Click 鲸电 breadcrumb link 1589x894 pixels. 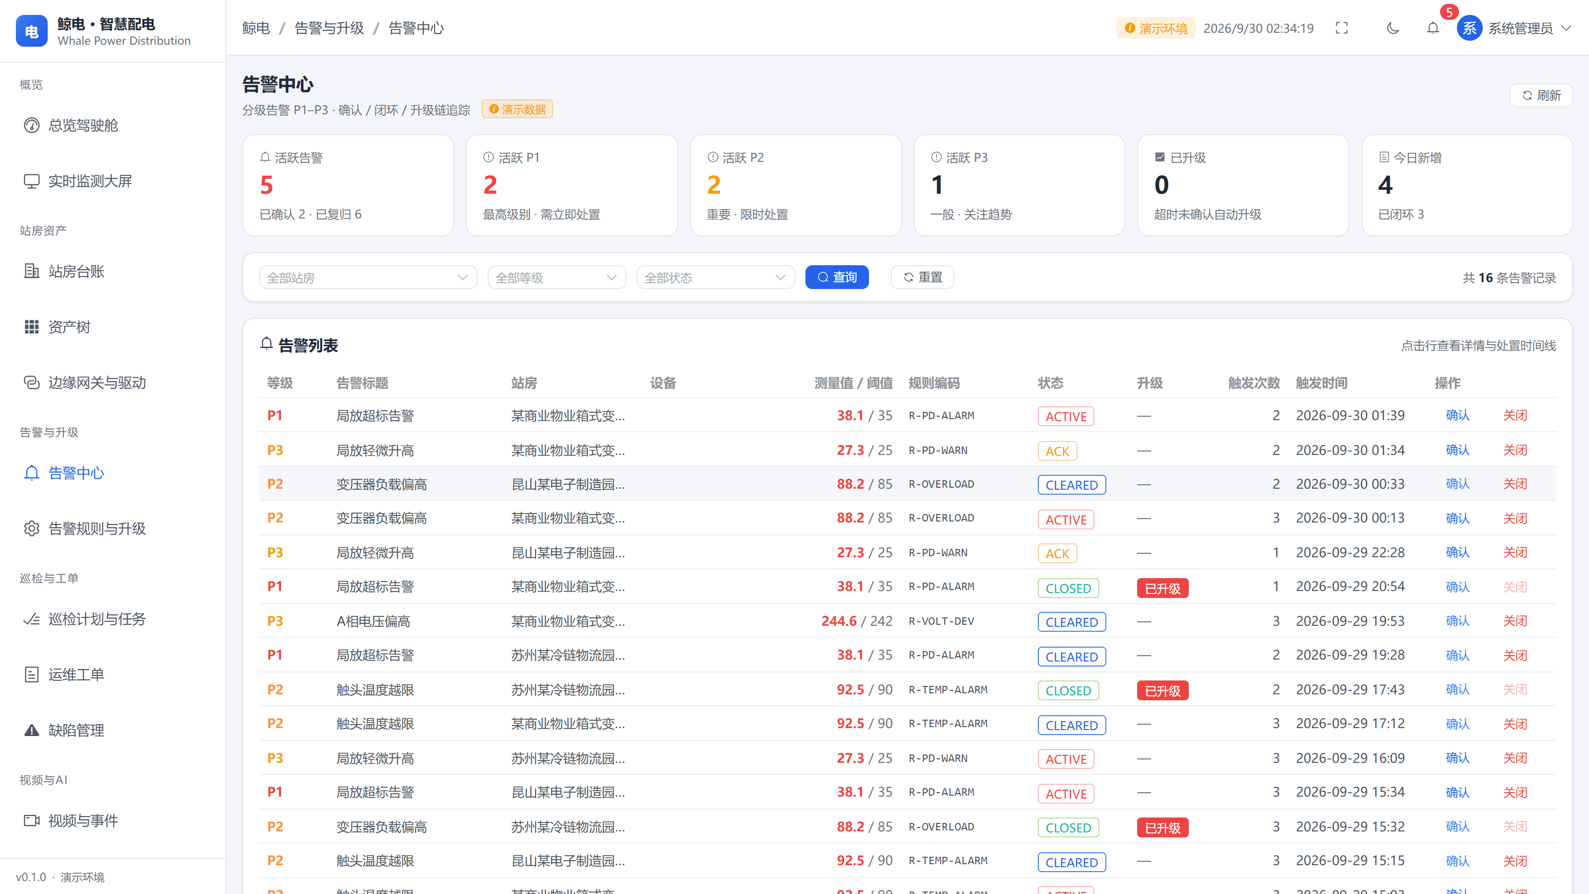(256, 28)
